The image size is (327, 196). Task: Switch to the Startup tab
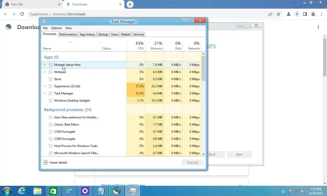pyautogui.click(x=103, y=34)
